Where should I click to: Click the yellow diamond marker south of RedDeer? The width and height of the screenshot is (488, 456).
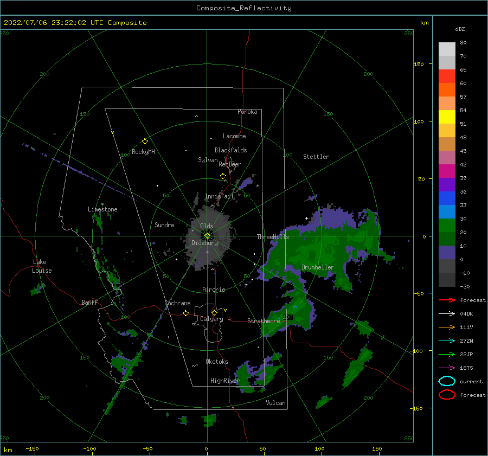point(223,176)
